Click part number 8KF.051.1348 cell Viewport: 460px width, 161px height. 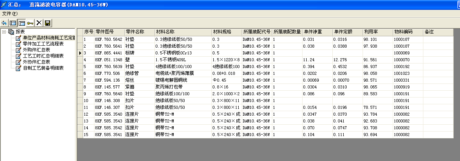point(108,60)
